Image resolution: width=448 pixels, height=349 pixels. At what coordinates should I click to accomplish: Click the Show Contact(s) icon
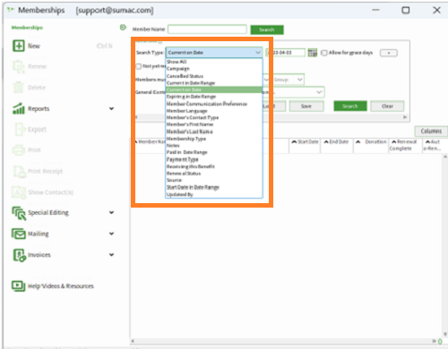click(19, 192)
